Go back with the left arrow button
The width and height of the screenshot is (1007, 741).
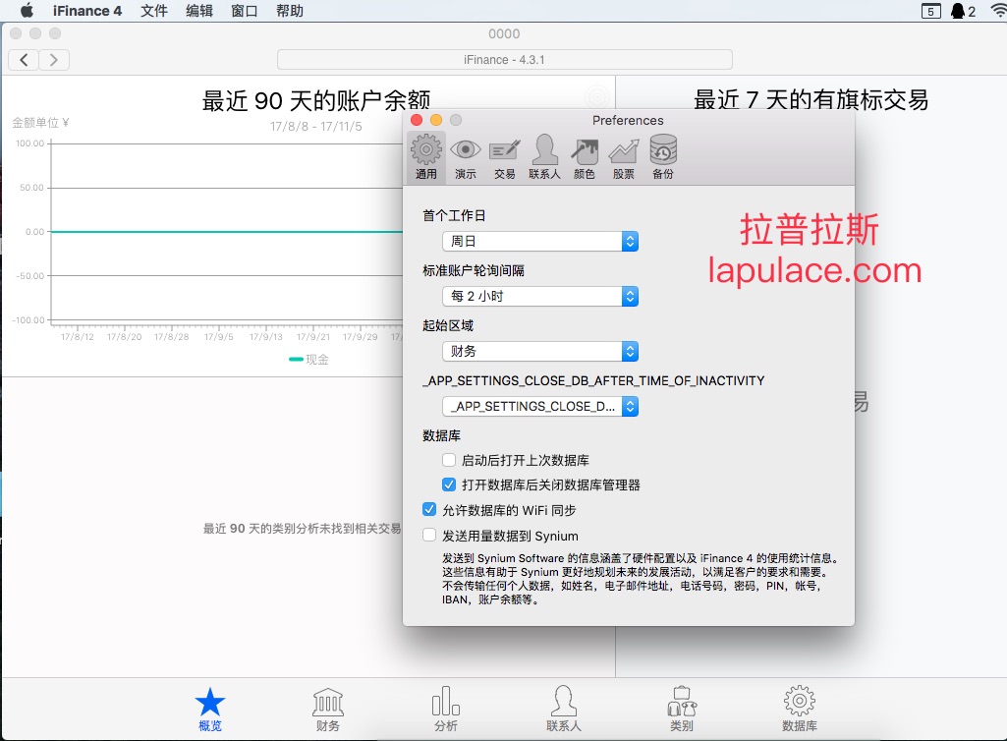tap(24, 60)
